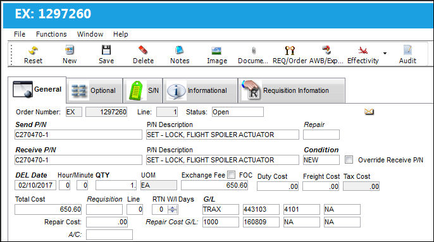Click the envelope email icon near Status
434x242 pixels.
coord(369,112)
